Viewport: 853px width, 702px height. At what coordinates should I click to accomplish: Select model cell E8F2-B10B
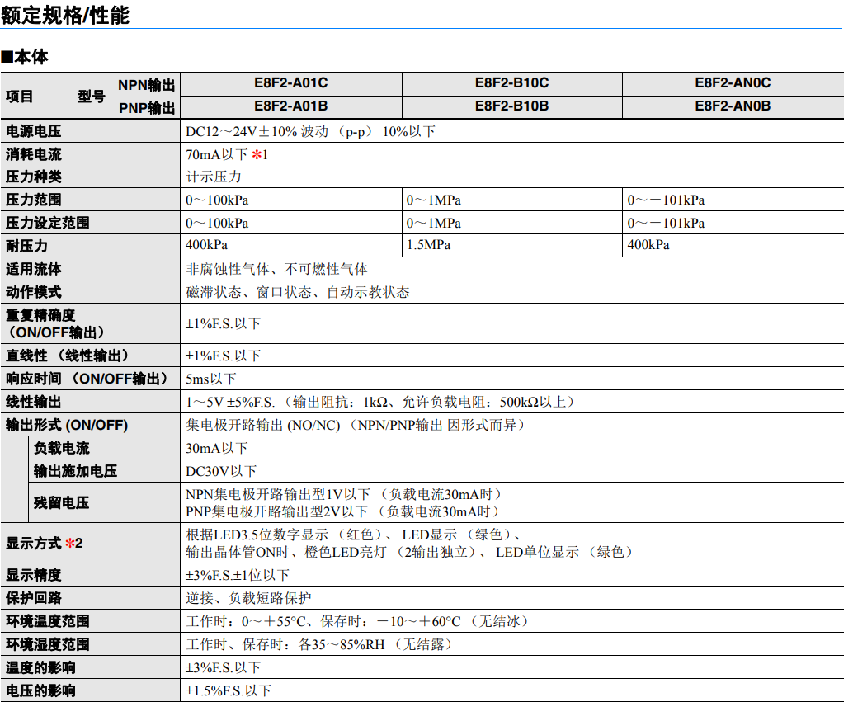tap(512, 106)
